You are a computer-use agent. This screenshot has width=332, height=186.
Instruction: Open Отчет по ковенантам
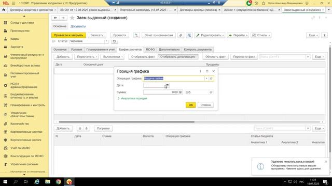(x=159, y=35)
